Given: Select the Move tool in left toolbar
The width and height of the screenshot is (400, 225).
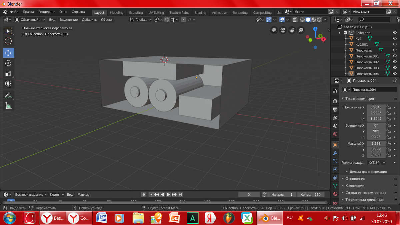Looking at the screenshot, I should tap(8, 53).
